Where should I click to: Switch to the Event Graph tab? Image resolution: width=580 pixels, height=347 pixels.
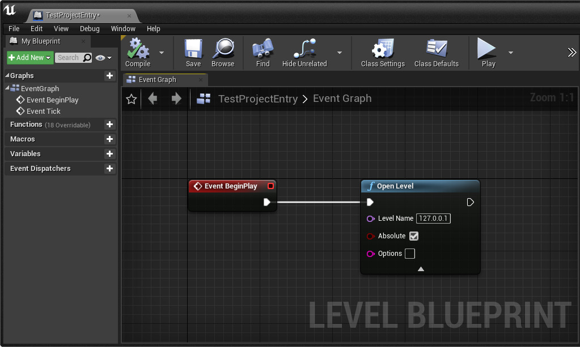coord(158,80)
